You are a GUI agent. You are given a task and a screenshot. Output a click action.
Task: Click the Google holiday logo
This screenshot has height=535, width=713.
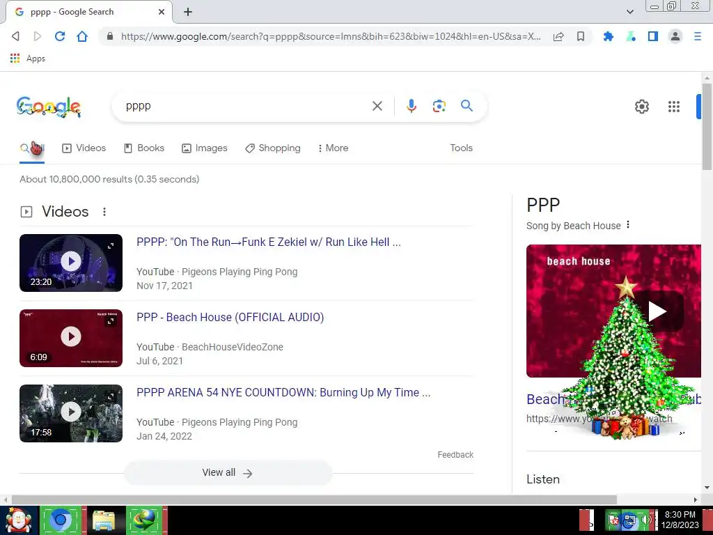click(49, 107)
